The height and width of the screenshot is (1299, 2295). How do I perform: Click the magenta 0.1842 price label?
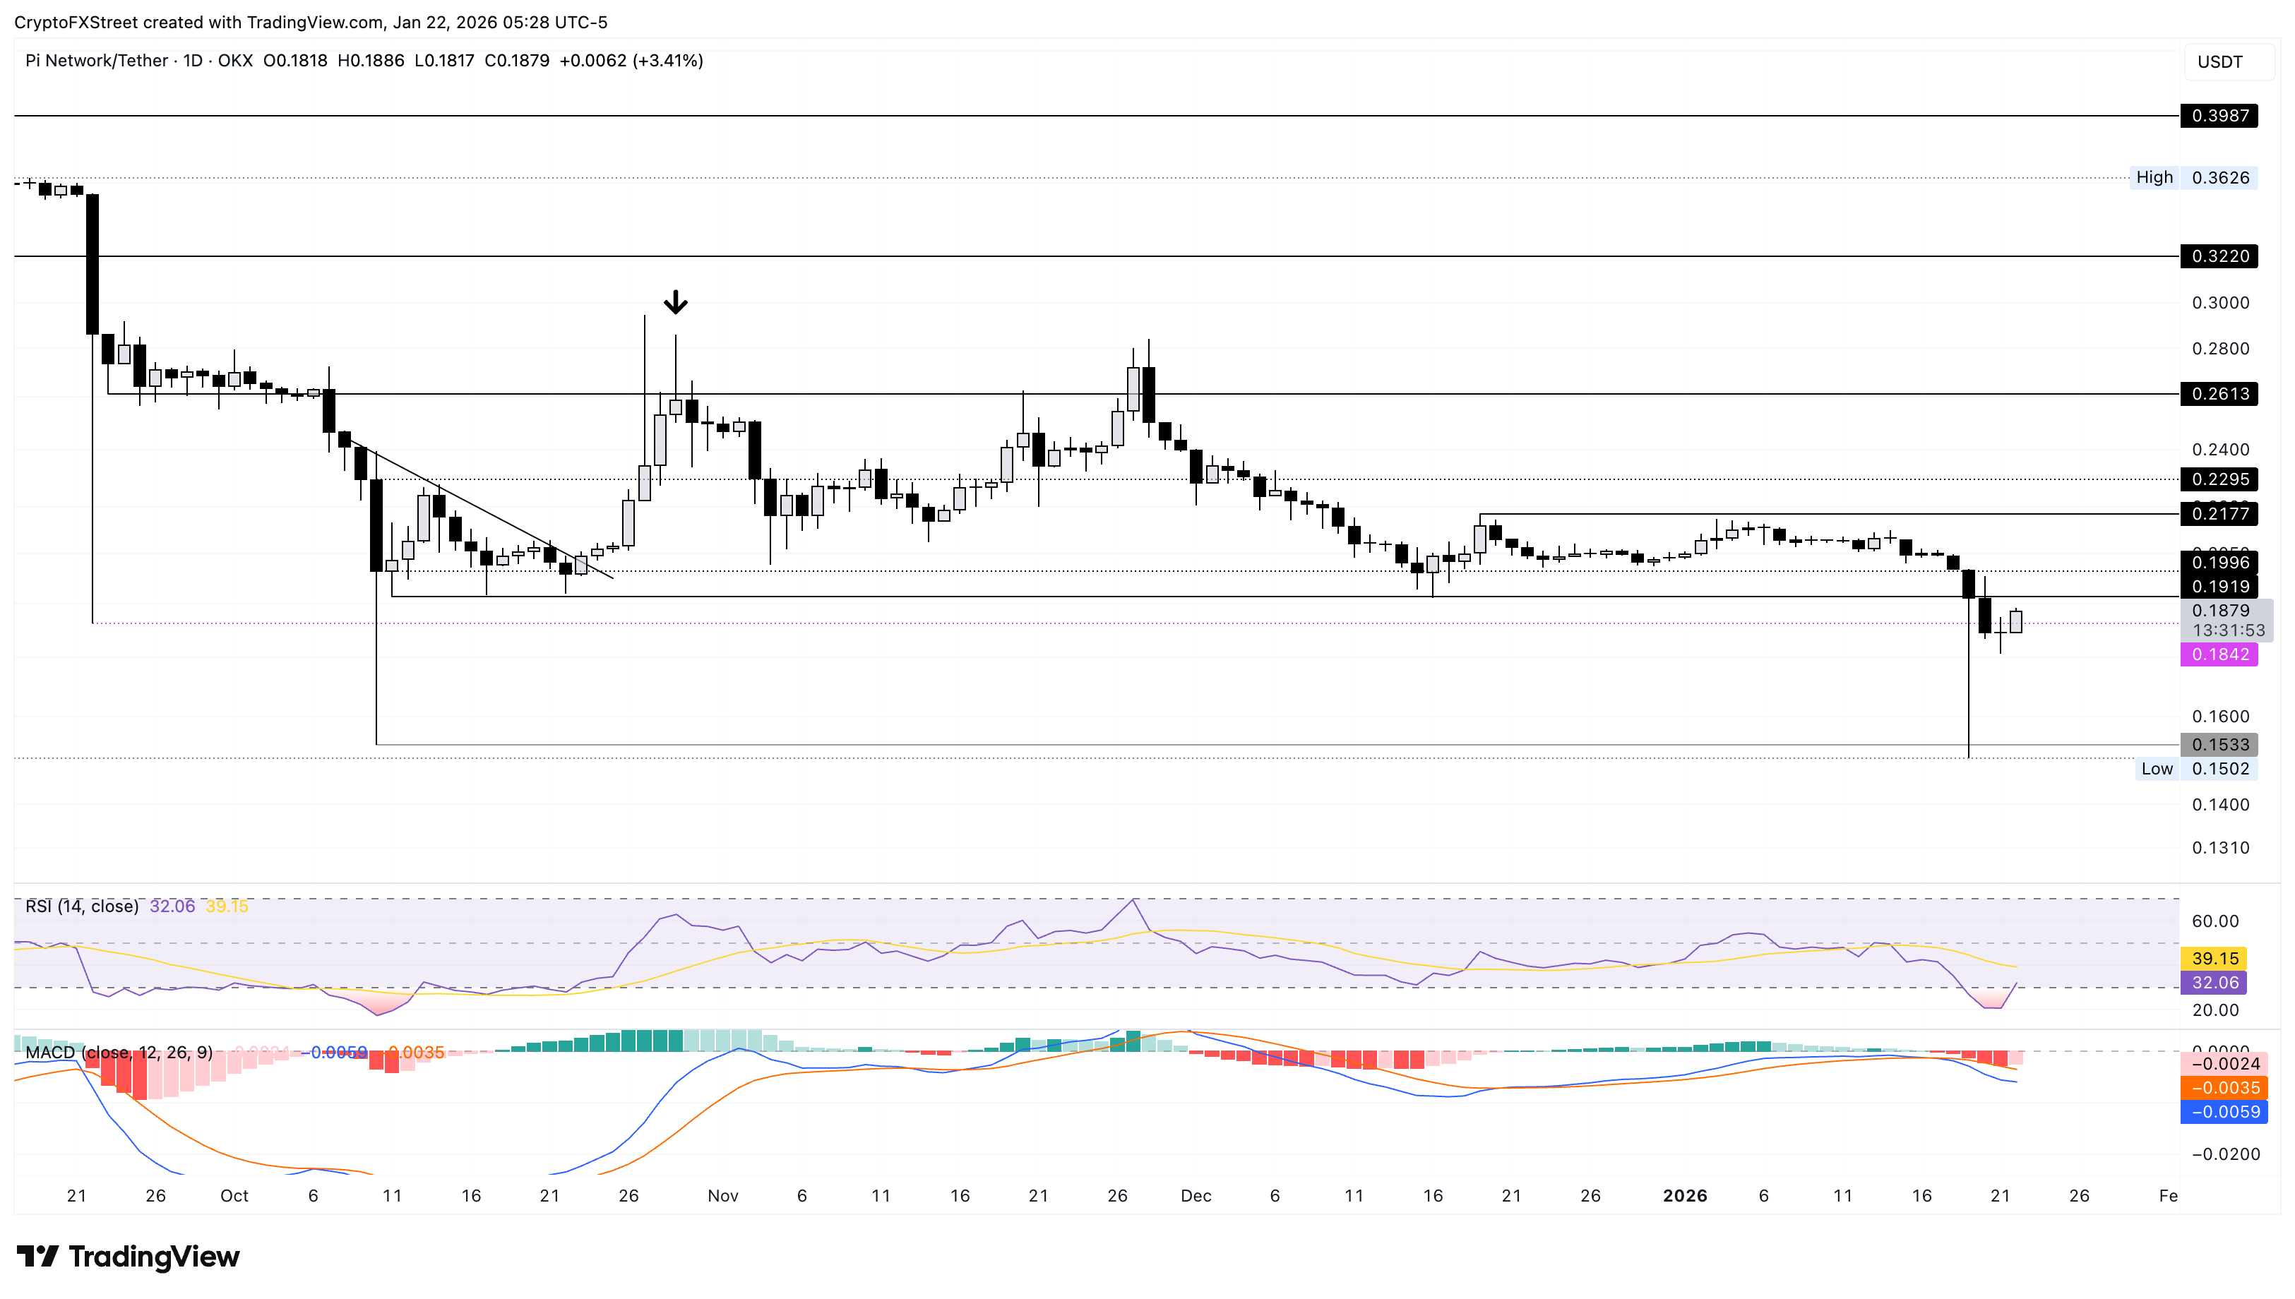point(2218,654)
